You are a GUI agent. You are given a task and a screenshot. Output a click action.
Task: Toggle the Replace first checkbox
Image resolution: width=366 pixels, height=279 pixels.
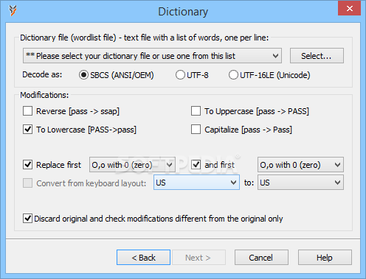27,164
